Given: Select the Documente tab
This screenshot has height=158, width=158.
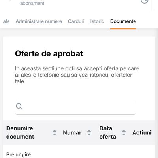Looking at the screenshot, I should click(123, 21).
